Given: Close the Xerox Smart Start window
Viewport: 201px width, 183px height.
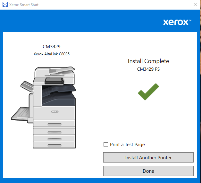Looking at the screenshot, I should pos(195,4).
